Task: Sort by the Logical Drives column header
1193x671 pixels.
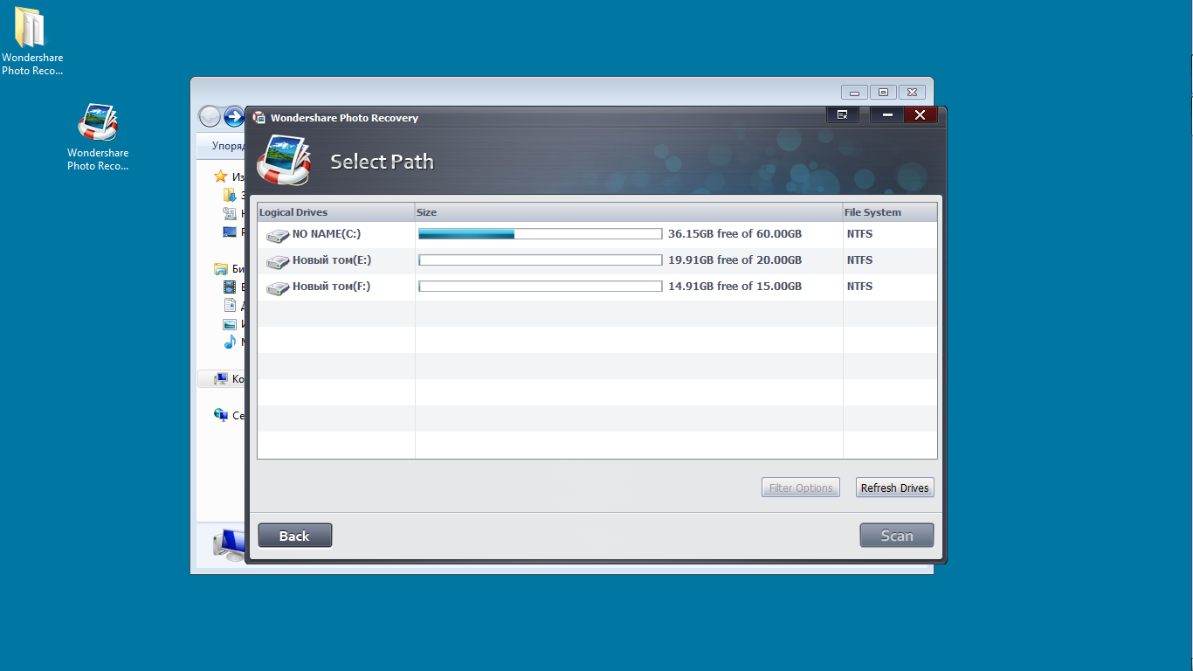Action: coord(336,212)
